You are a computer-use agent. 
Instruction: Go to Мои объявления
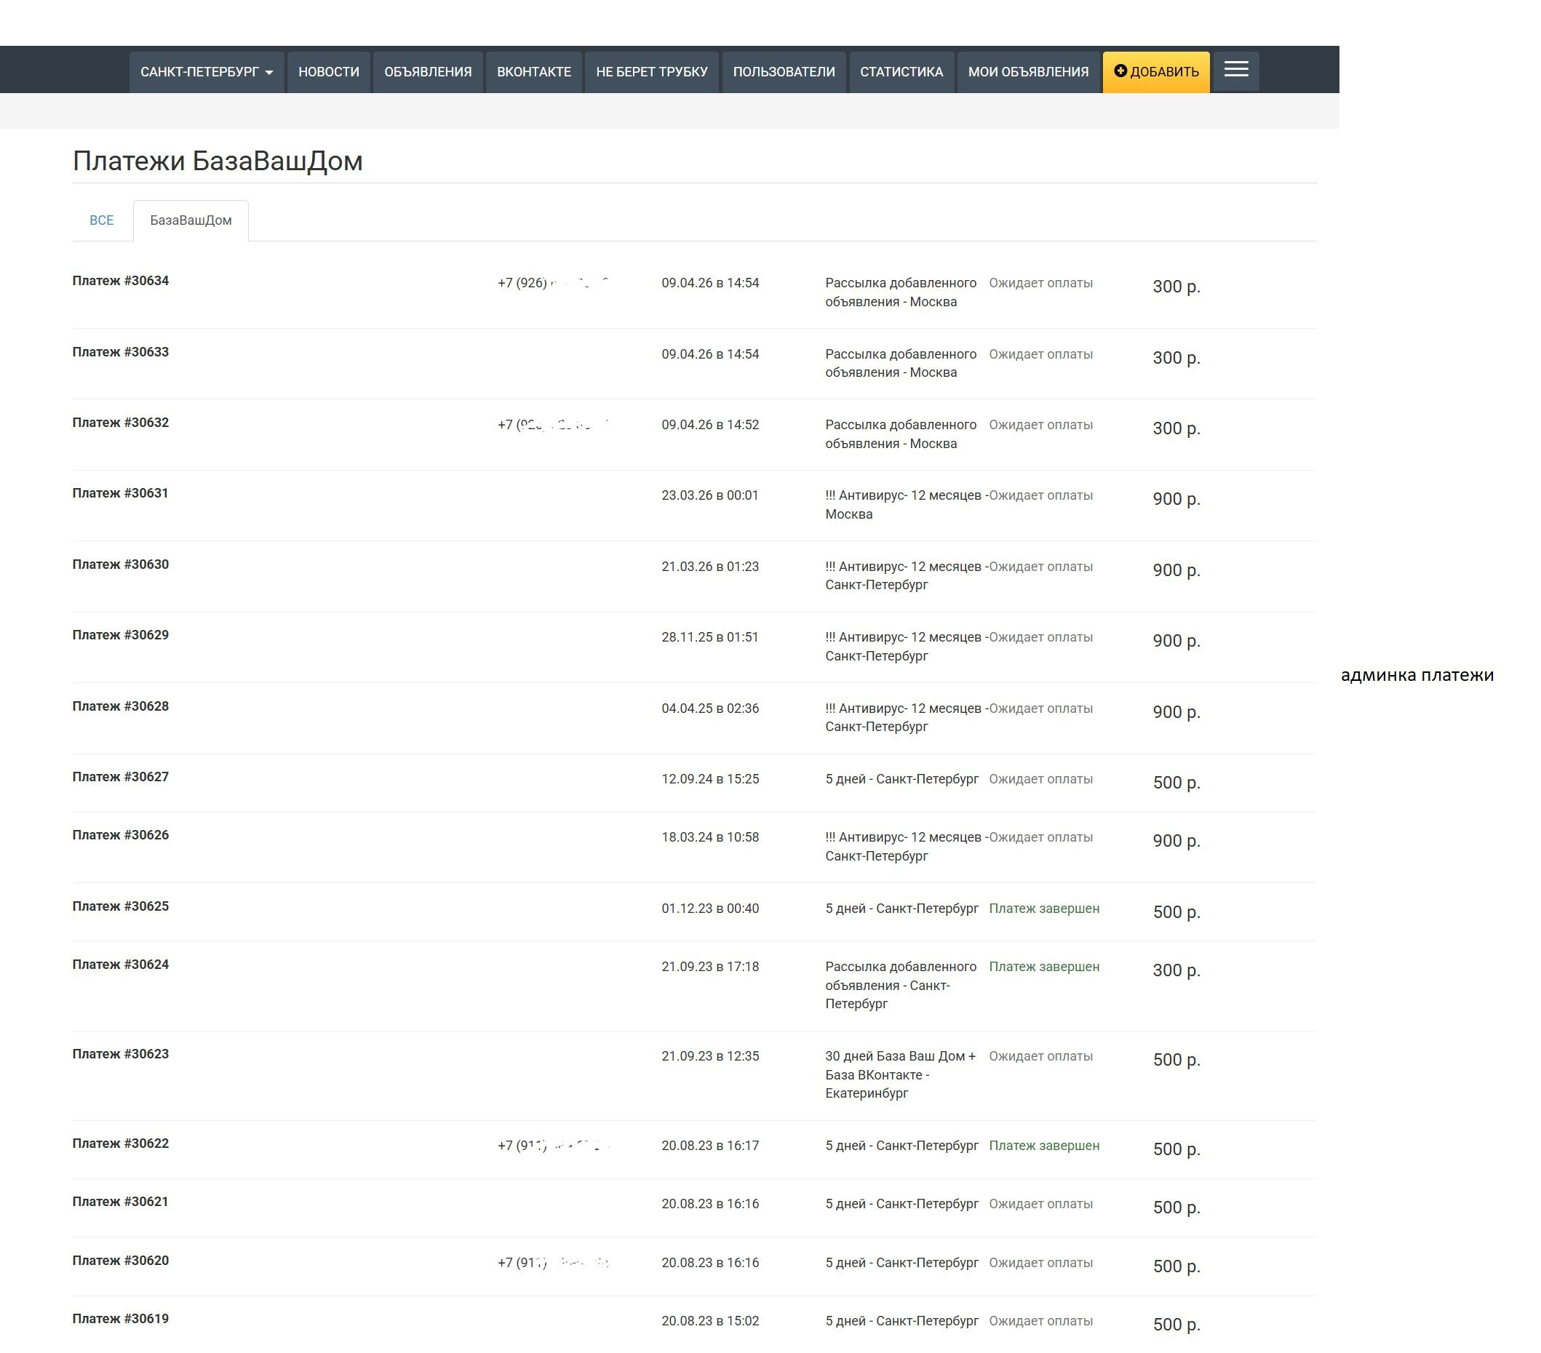1027,71
